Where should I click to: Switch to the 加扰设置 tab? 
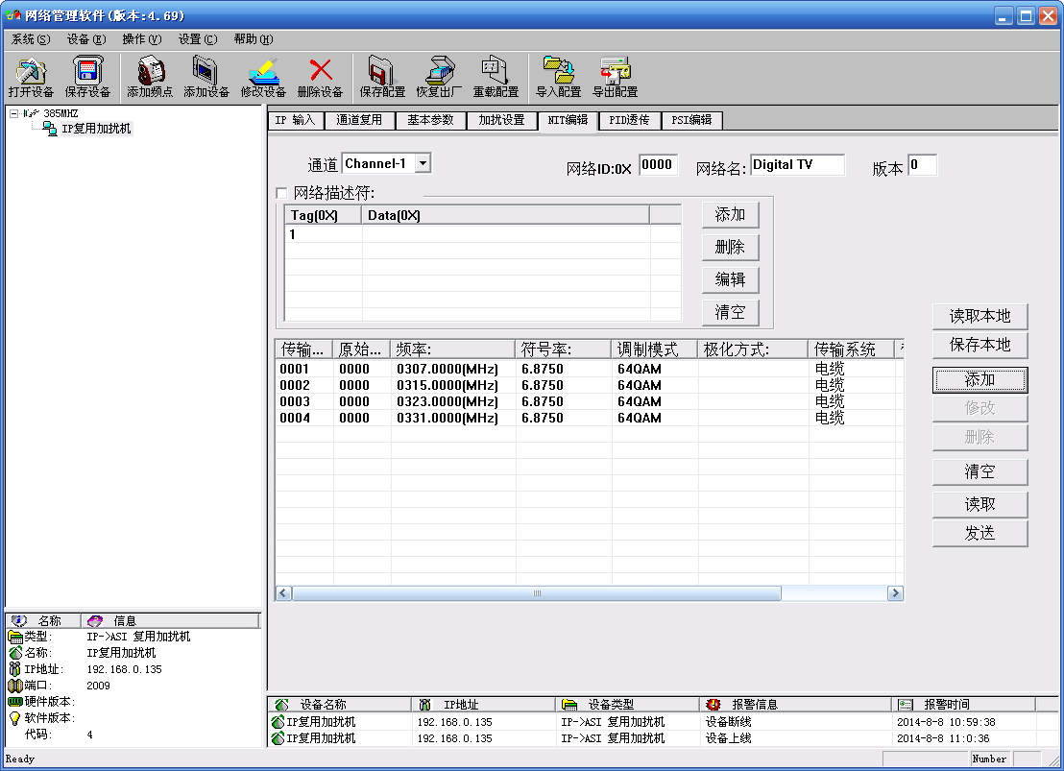pos(501,120)
